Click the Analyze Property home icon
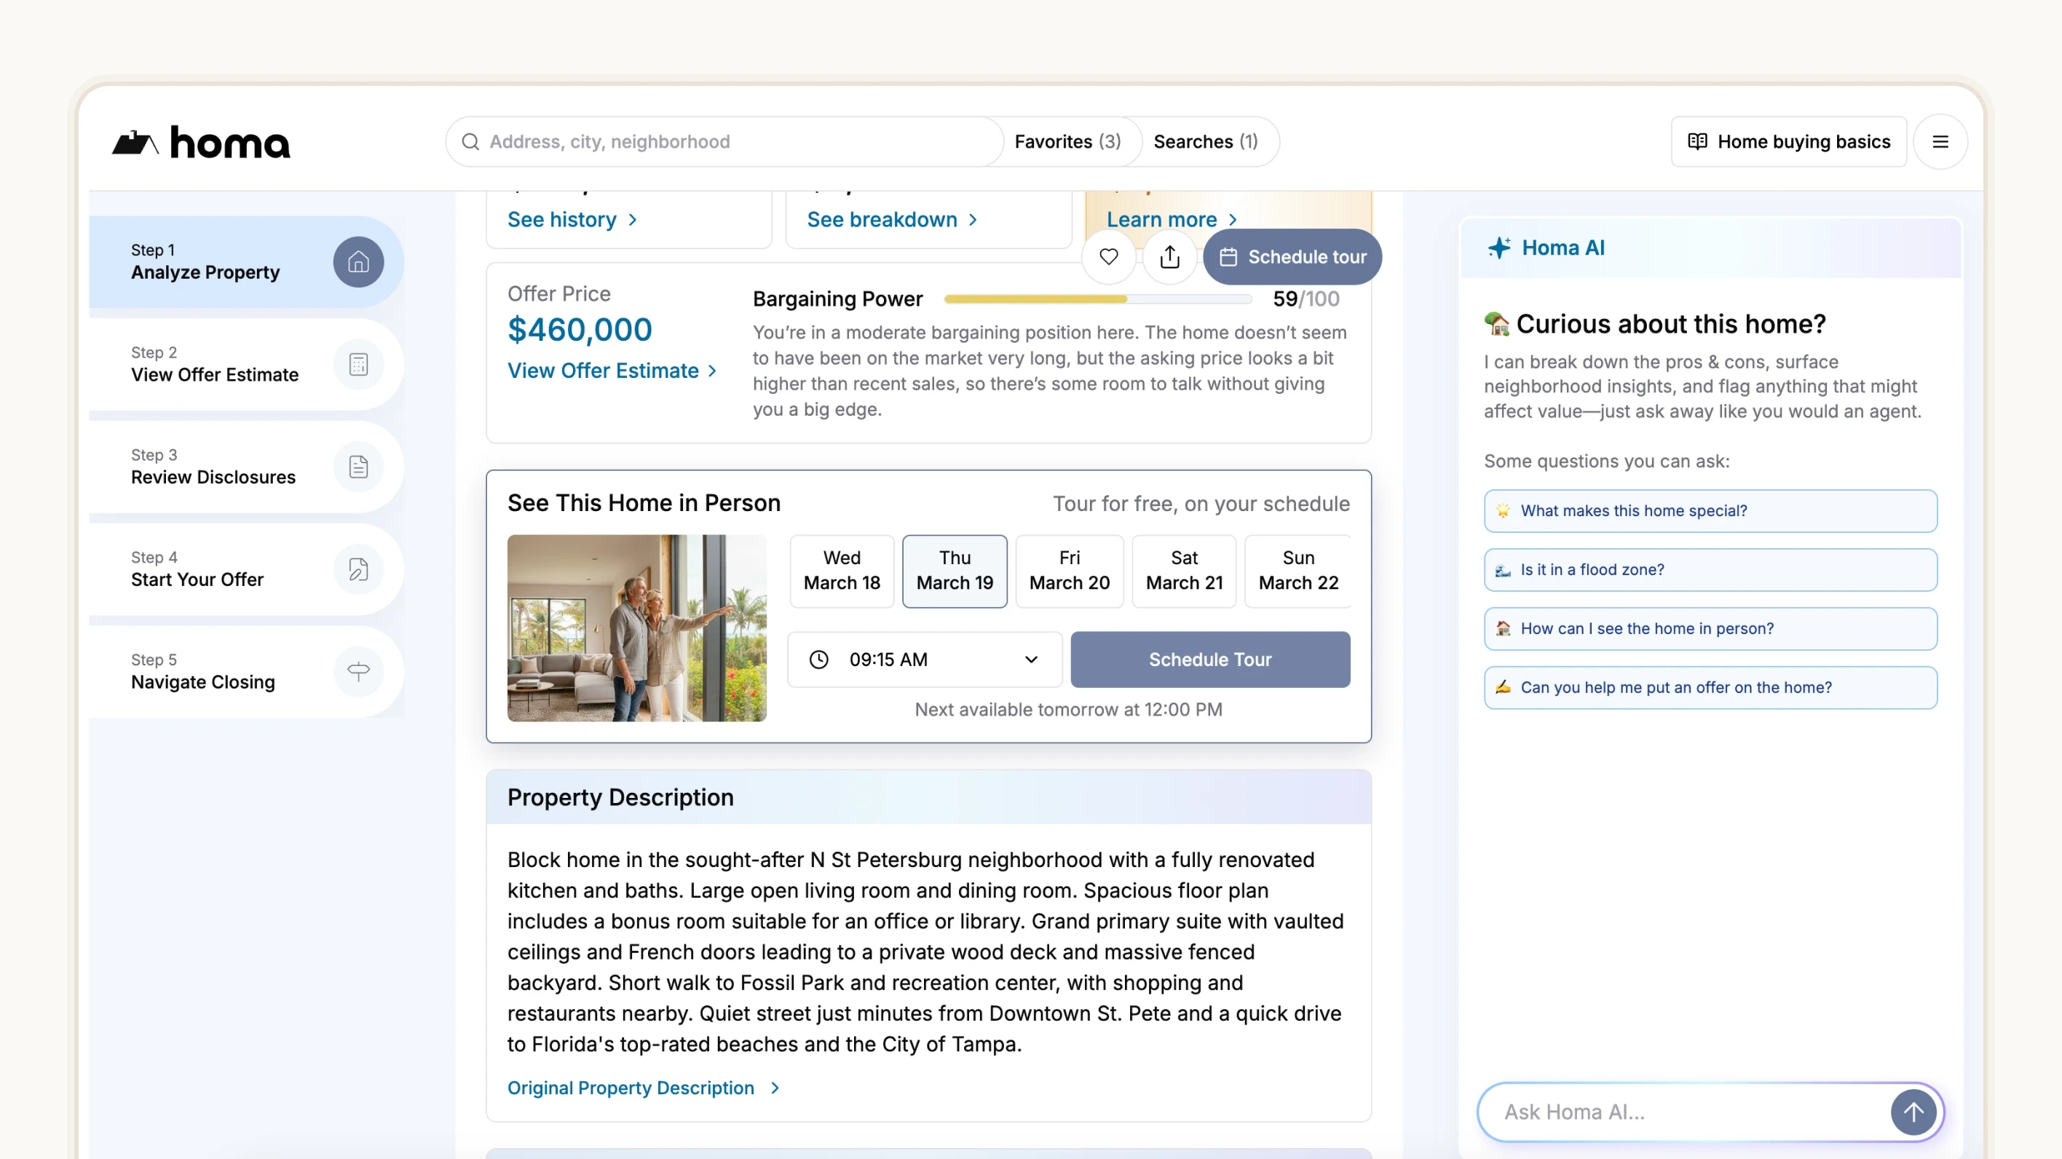 [358, 262]
